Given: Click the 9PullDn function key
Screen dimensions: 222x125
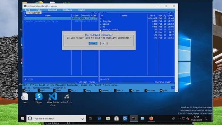Looking at the screenshot, I should 150,90.
